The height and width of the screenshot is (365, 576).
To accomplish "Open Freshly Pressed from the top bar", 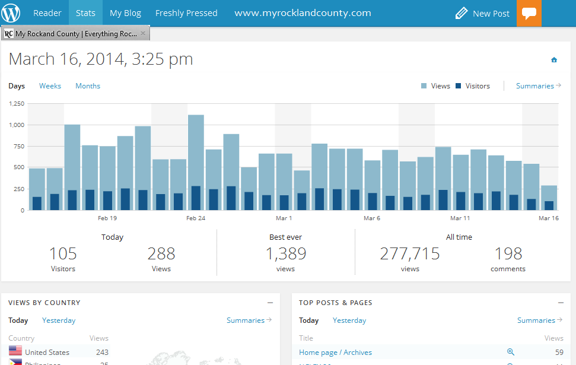I will click(x=186, y=13).
